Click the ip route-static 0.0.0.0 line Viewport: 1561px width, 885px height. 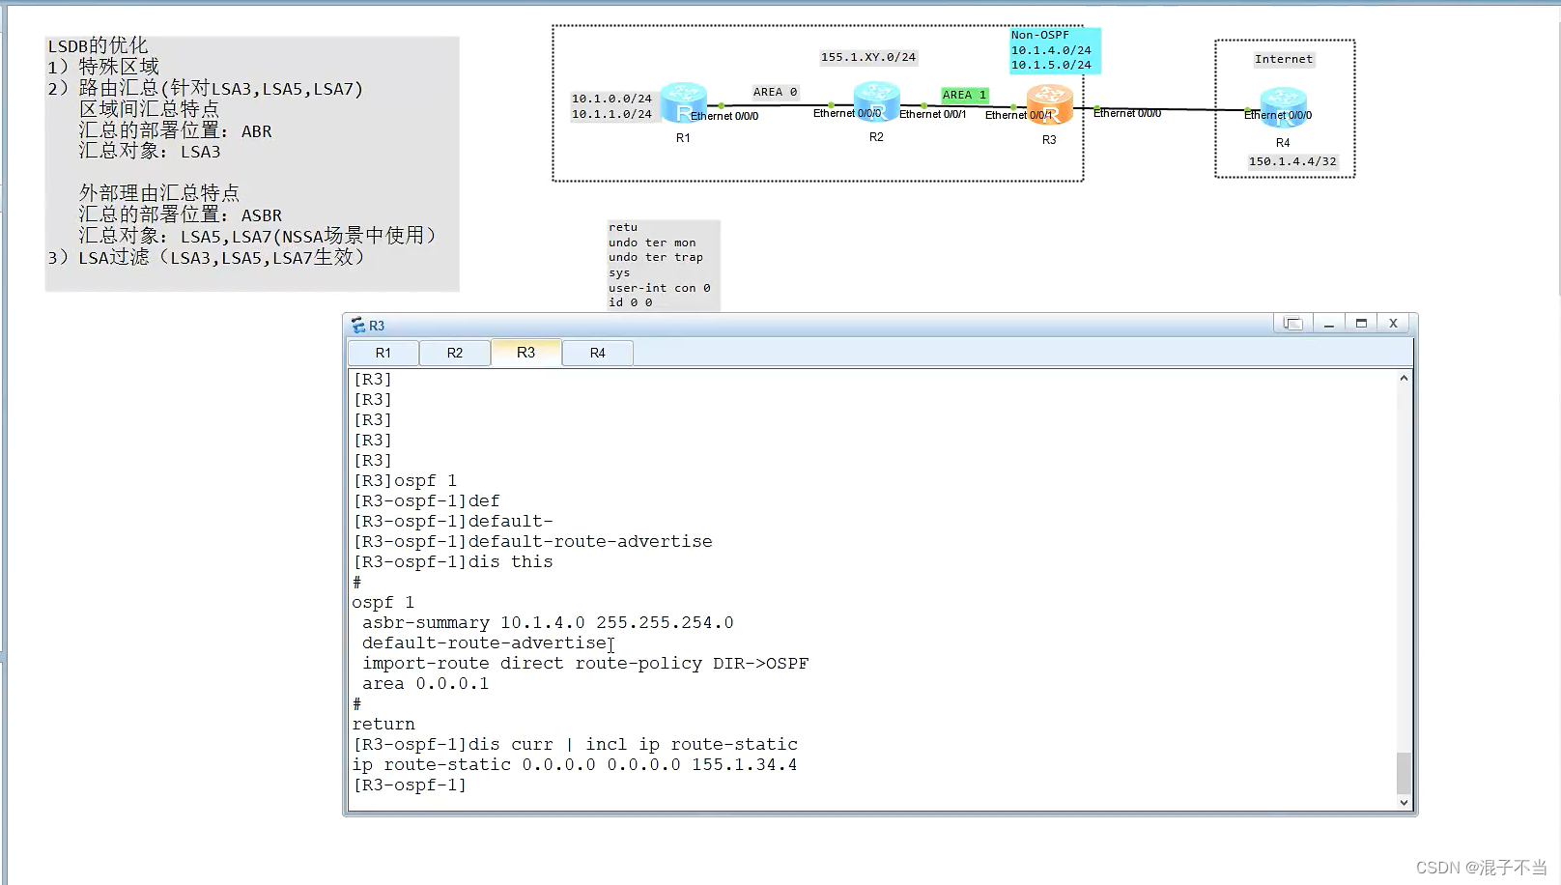(575, 764)
